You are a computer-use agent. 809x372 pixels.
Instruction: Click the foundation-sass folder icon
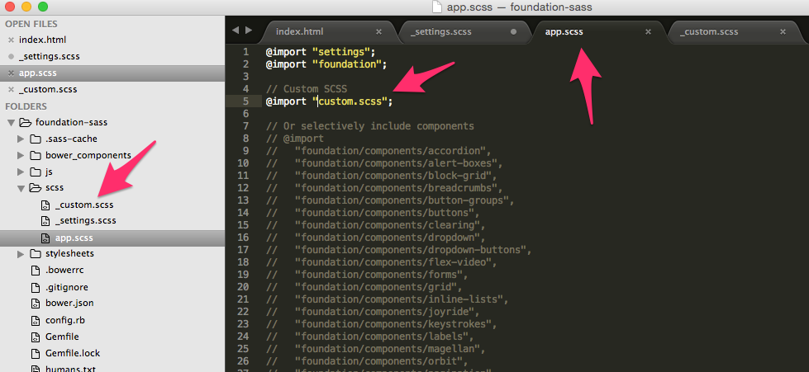(x=25, y=123)
